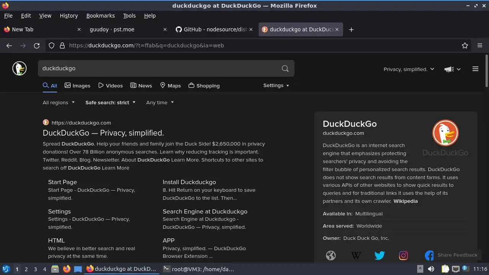This screenshot has width=489, height=275.
Task: Bookmark this page with the star icon
Action: (465, 45)
